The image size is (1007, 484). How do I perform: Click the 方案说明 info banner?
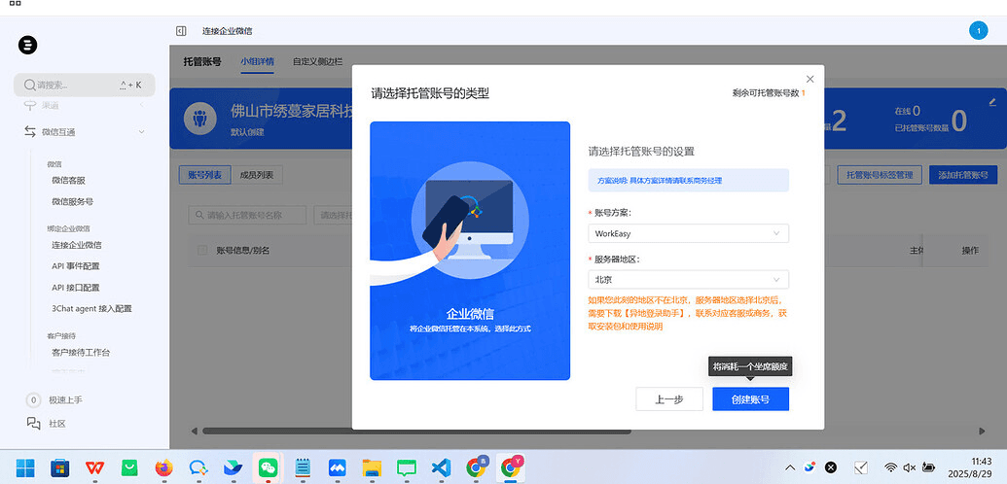[688, 181]
